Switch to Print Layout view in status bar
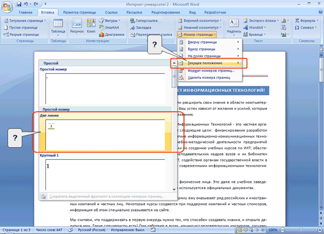Viewport: 324px width, 234px height. [240, 230]
